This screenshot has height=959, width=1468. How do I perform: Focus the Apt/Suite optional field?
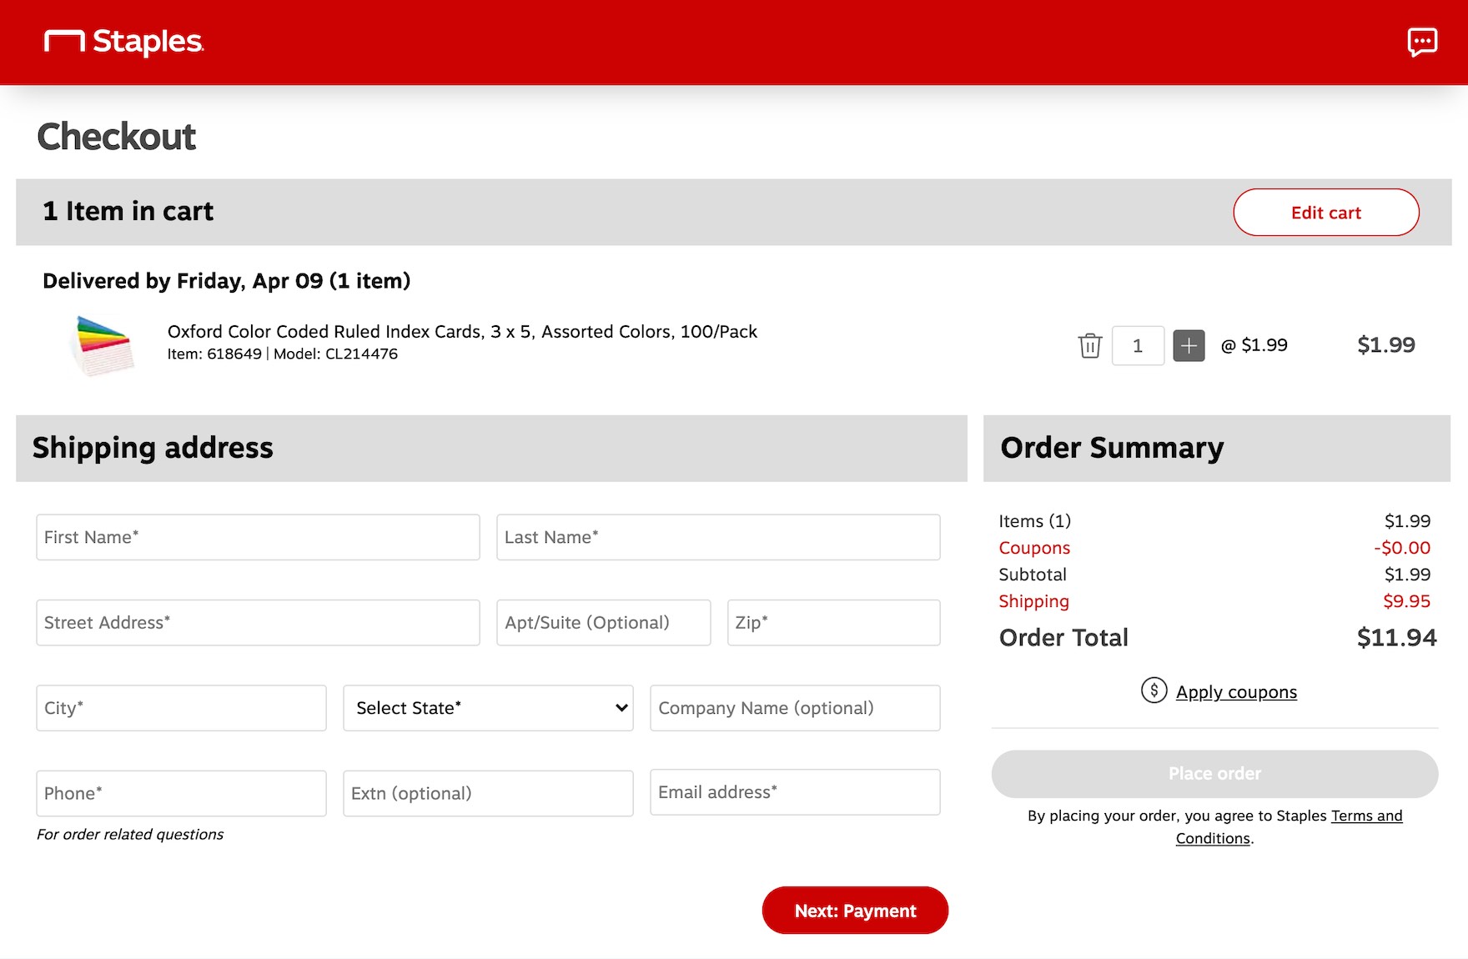tap(603, 623)
